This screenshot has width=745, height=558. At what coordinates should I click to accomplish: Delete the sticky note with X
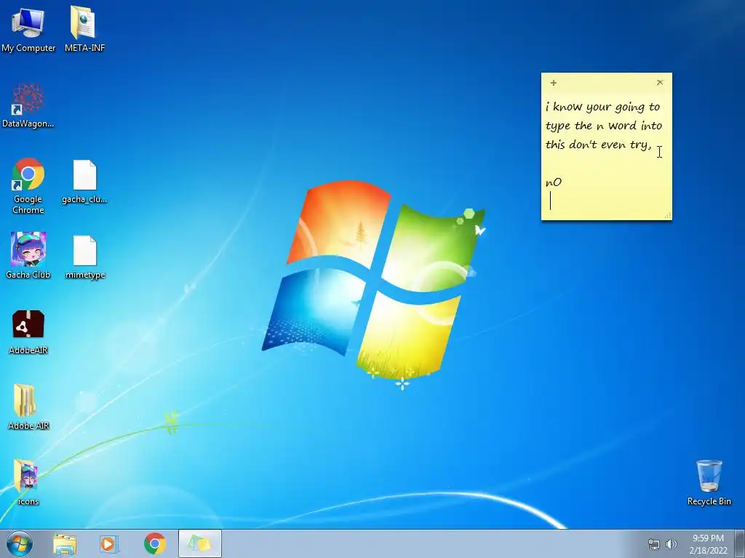point(659,83)
